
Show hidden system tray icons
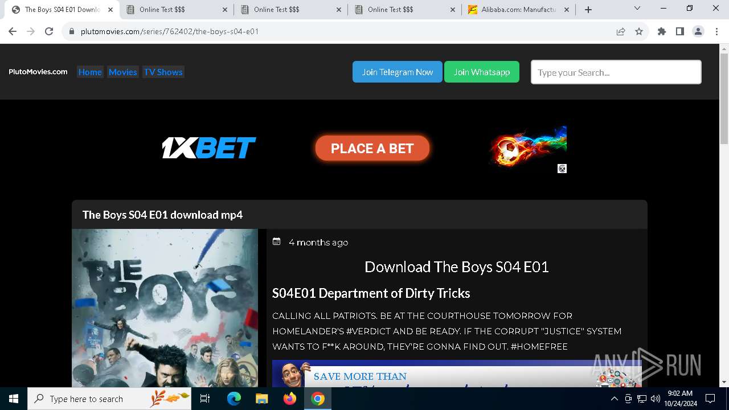coord(614,399)
